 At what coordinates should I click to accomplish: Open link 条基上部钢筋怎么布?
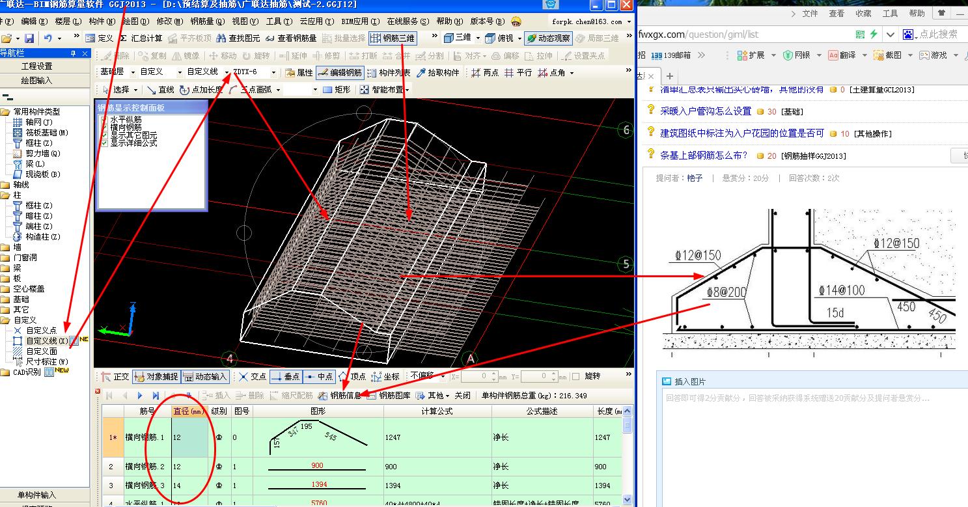(704, 156)
